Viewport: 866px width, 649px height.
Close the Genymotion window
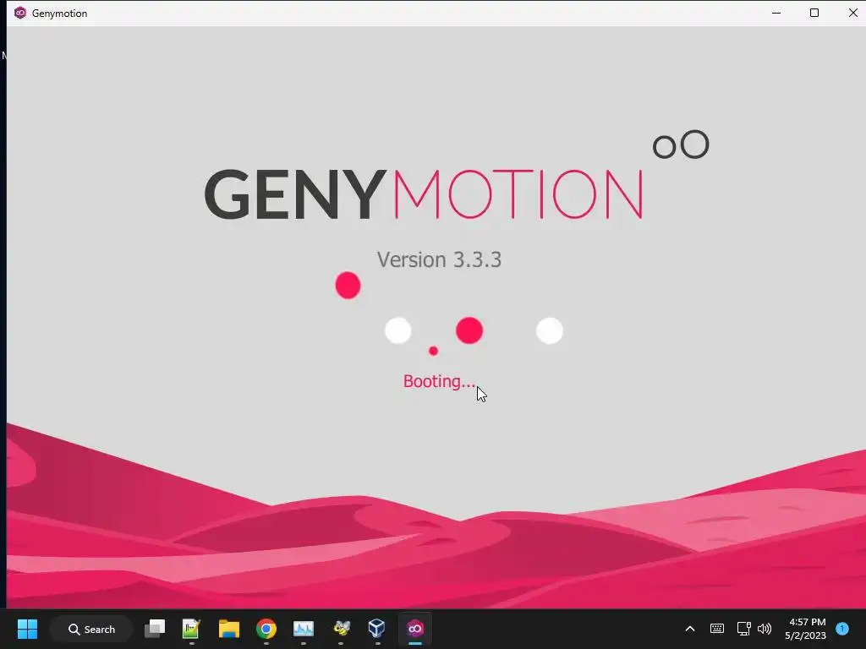coord(852,13)
